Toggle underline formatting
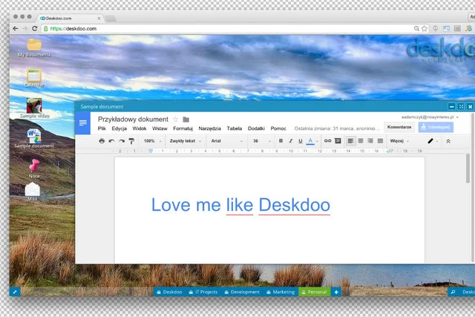Image resolution: width=475 pixels, height=317 pixels. point(300,141)
